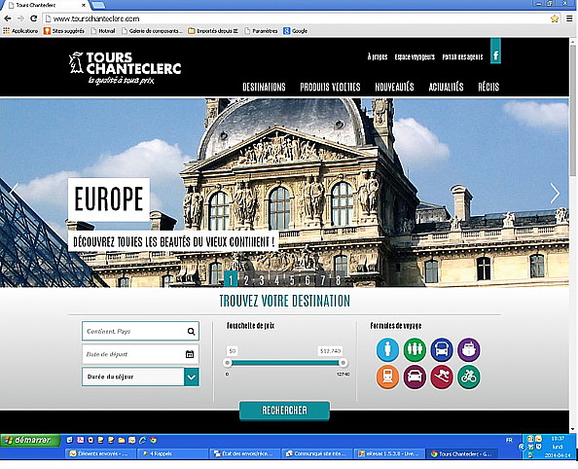Click the minimum price slider handle
Image resolution: width=578 pixels, height=469 pixels.
[x=228, y=363]
